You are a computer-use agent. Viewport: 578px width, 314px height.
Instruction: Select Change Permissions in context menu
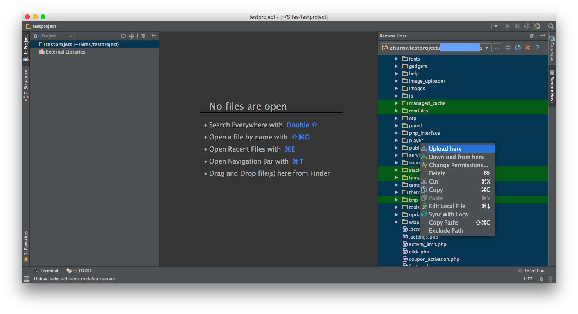pyautogui.click(x=458, y=165)
